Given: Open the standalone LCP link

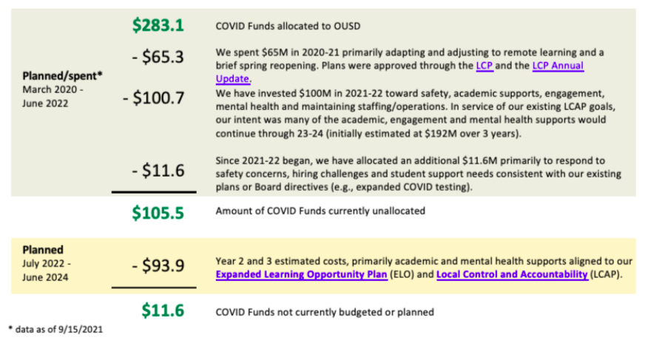Looking at the screenshot, I should 484,66.
